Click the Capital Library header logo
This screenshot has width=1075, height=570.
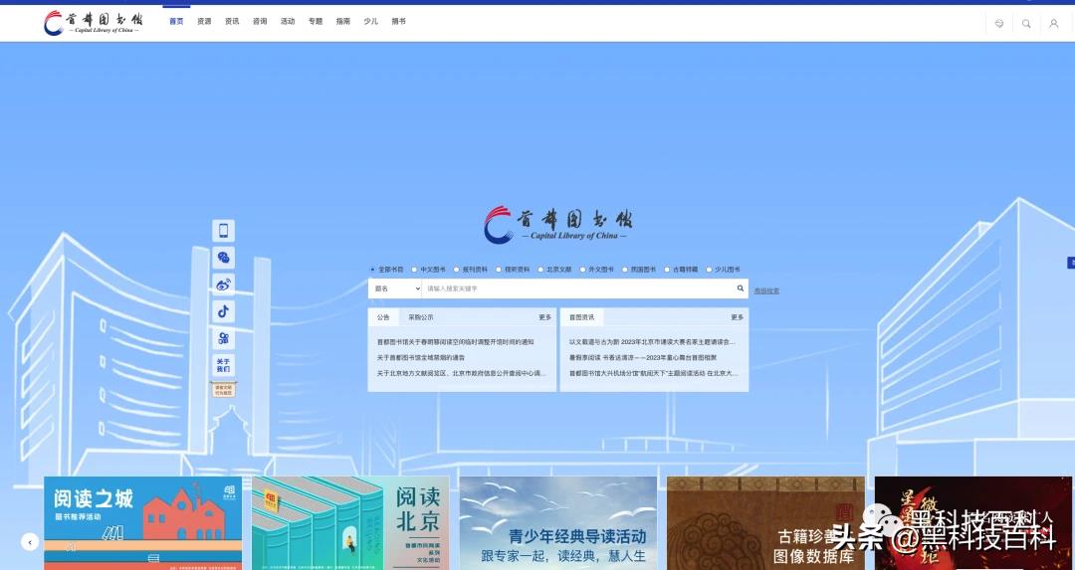(94, 23)
